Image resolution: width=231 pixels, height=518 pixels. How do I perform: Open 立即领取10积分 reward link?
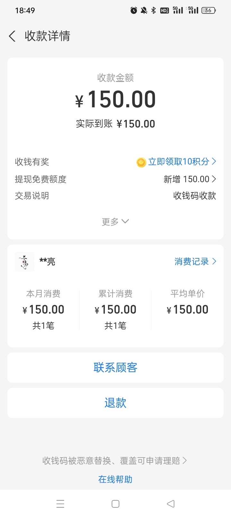pos(182,162)
